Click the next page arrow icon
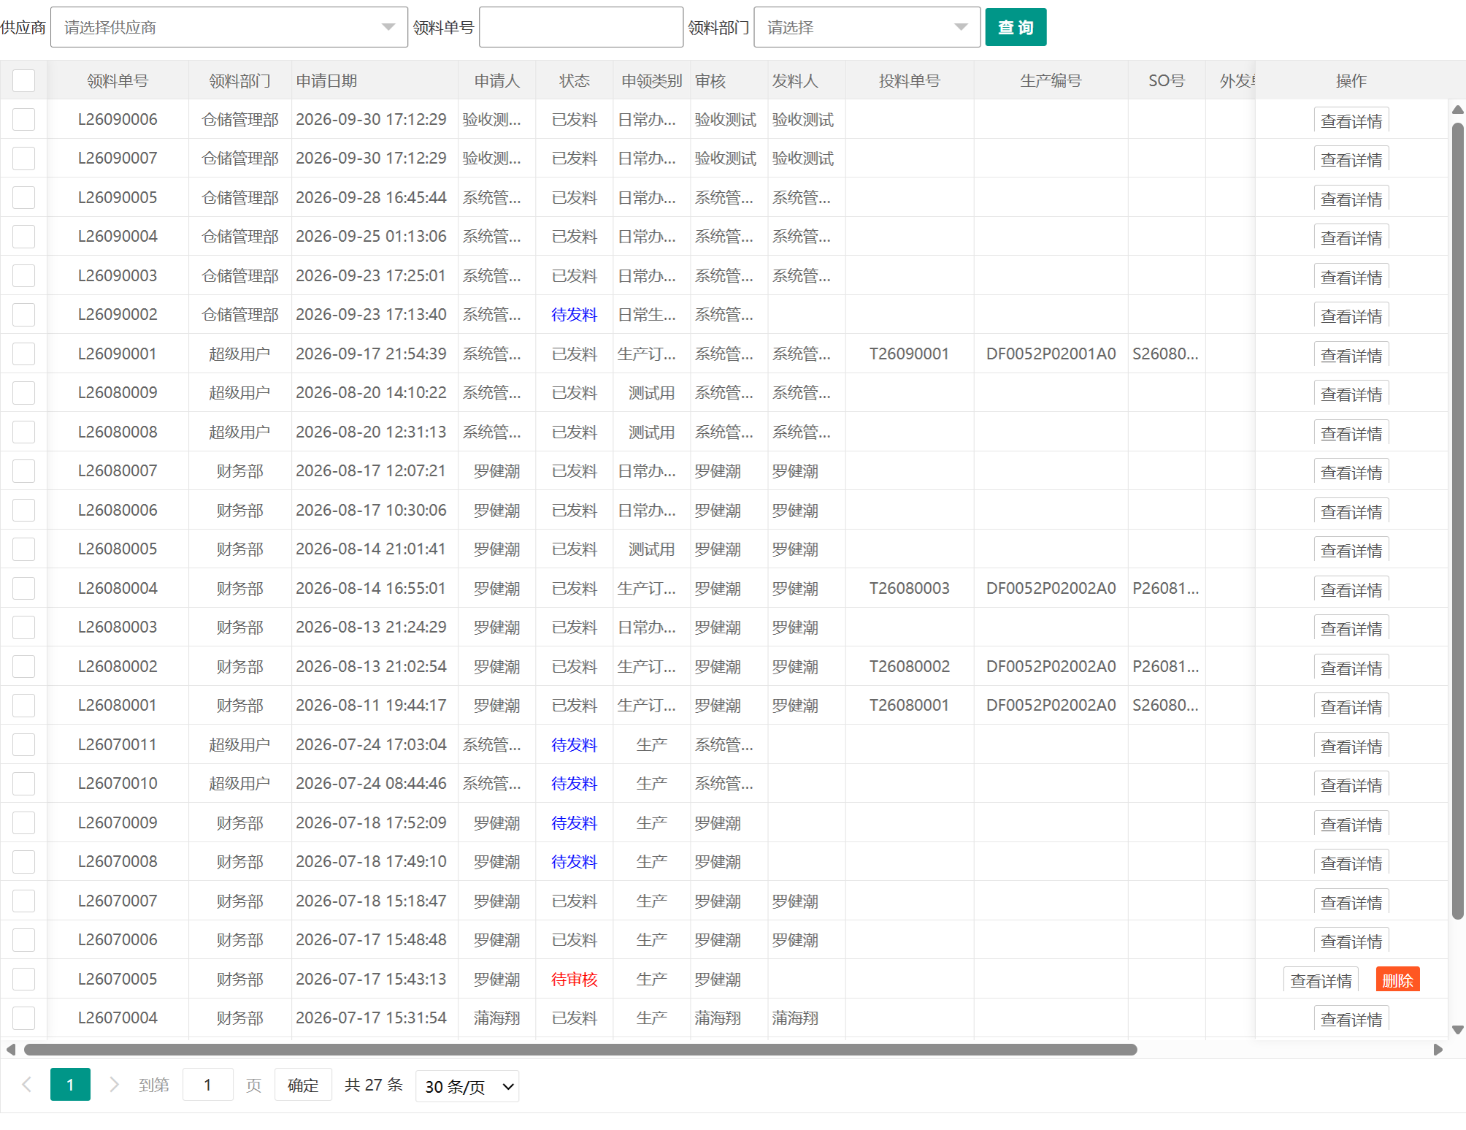This screenshot has width=1466, height=1130. click(x=114, y=1085)
